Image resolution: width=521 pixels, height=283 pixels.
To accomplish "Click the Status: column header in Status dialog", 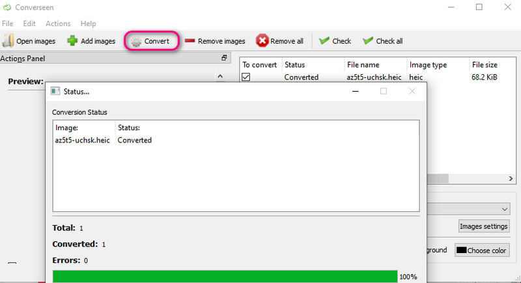I will coord(129,128).
